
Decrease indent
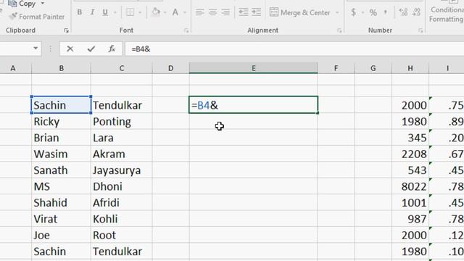(x=244, y=12)
